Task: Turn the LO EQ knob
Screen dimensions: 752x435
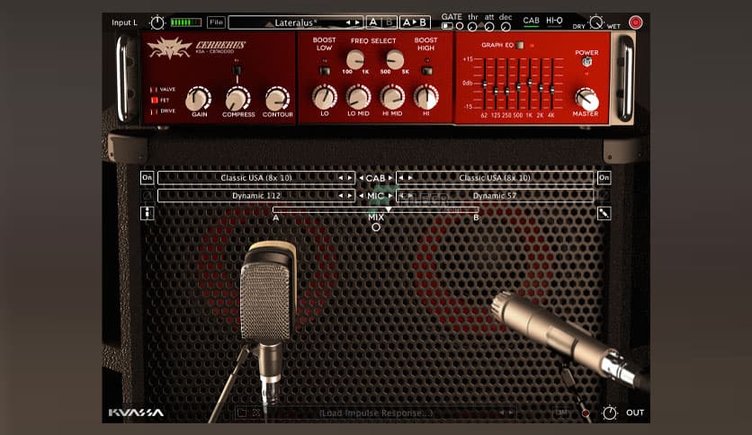Action: pyautogui.click(x=325, y=97)
